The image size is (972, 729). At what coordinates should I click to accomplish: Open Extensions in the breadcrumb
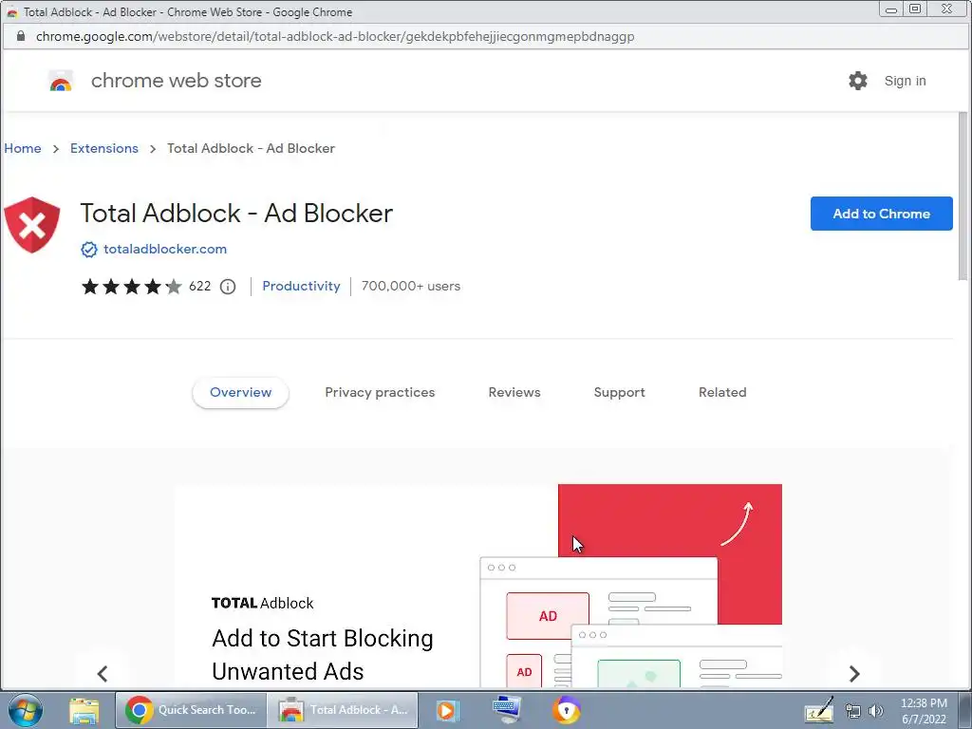104,148
